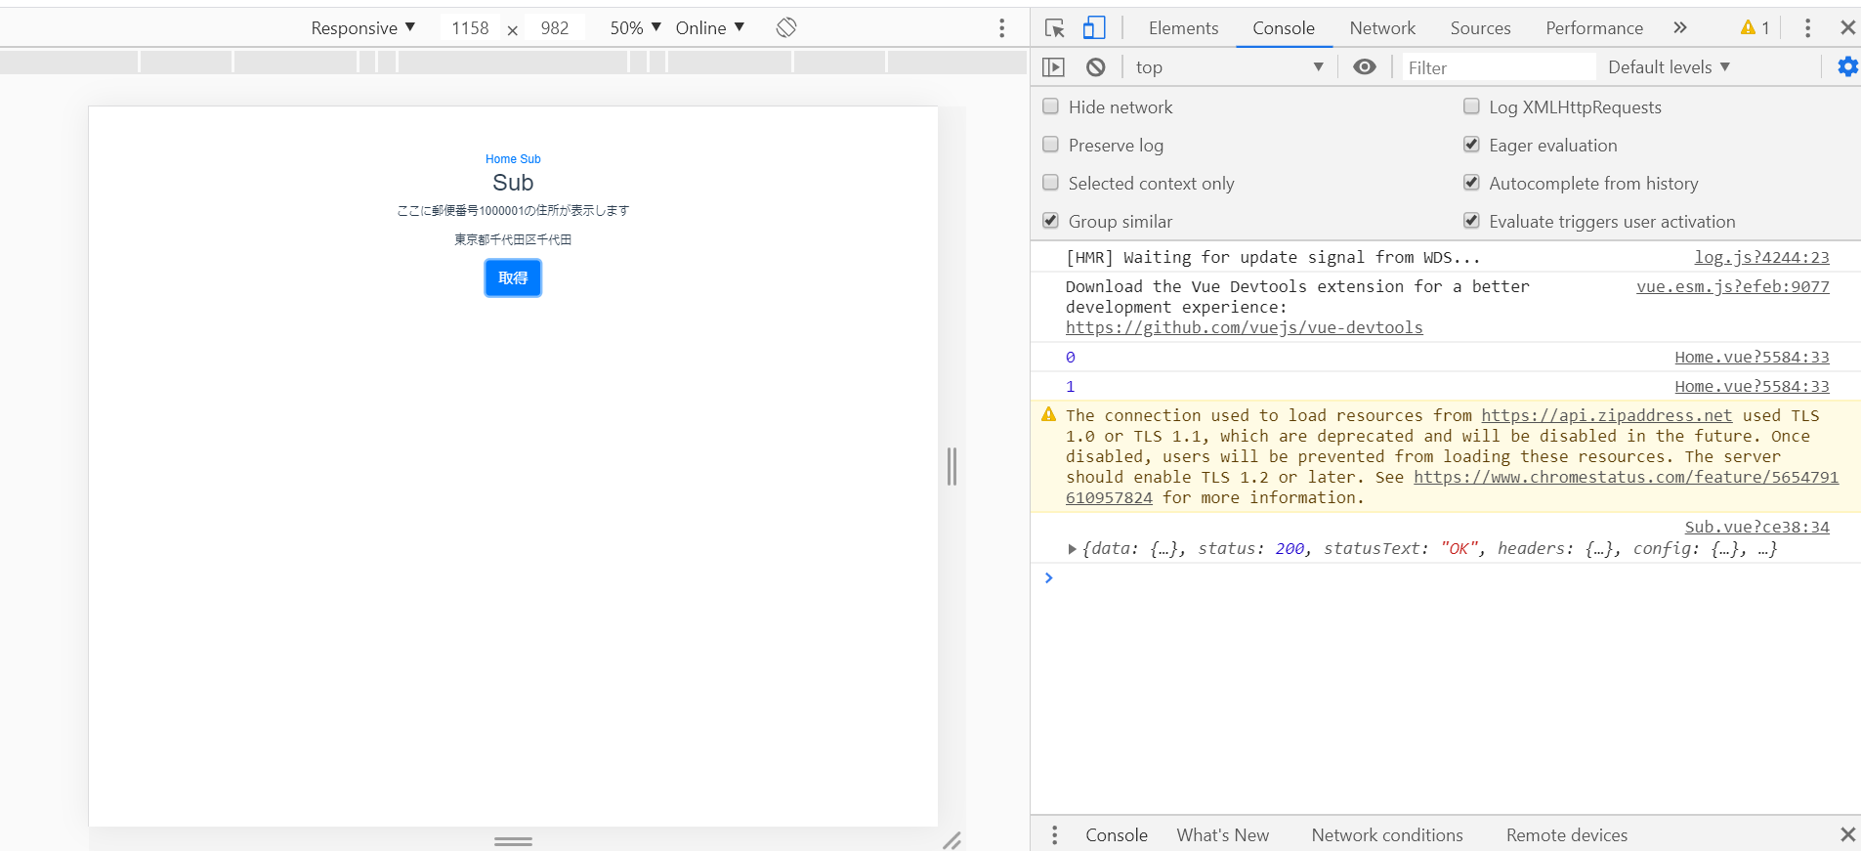Uncheck Autocomplete from history
The width and height of the screenshot is (1861, 851).
click(1471, 183)
